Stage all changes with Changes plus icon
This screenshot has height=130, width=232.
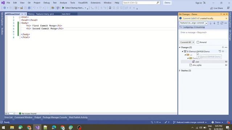[x=223, y=47]
